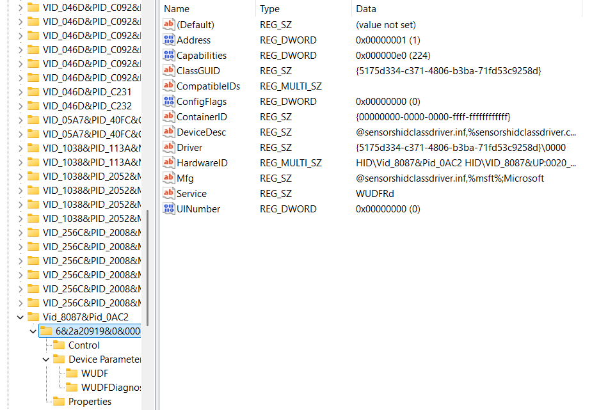
Task: Click the WUDFDiagnos key folder icon
Action: click(72, 388)
